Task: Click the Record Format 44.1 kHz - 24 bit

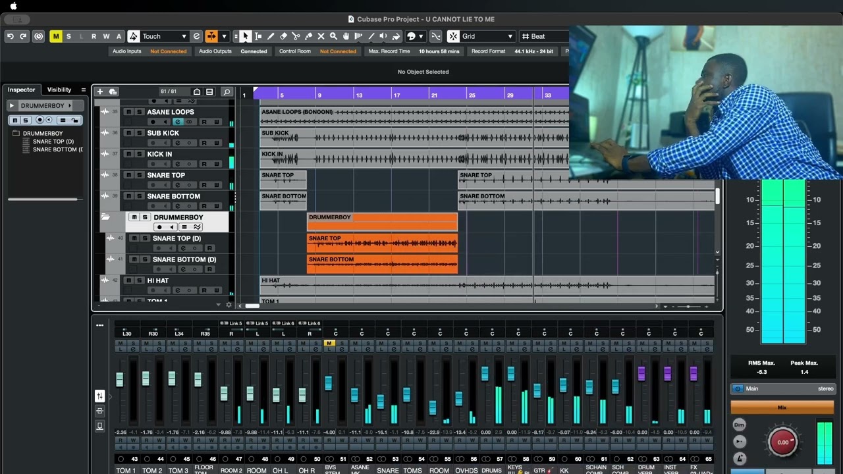Action: pos(534,51)
